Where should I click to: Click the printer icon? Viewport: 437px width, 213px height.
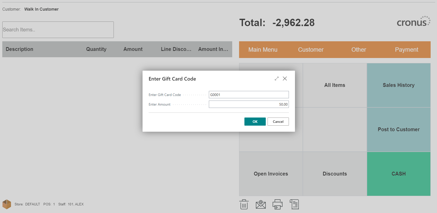point(277,204)
